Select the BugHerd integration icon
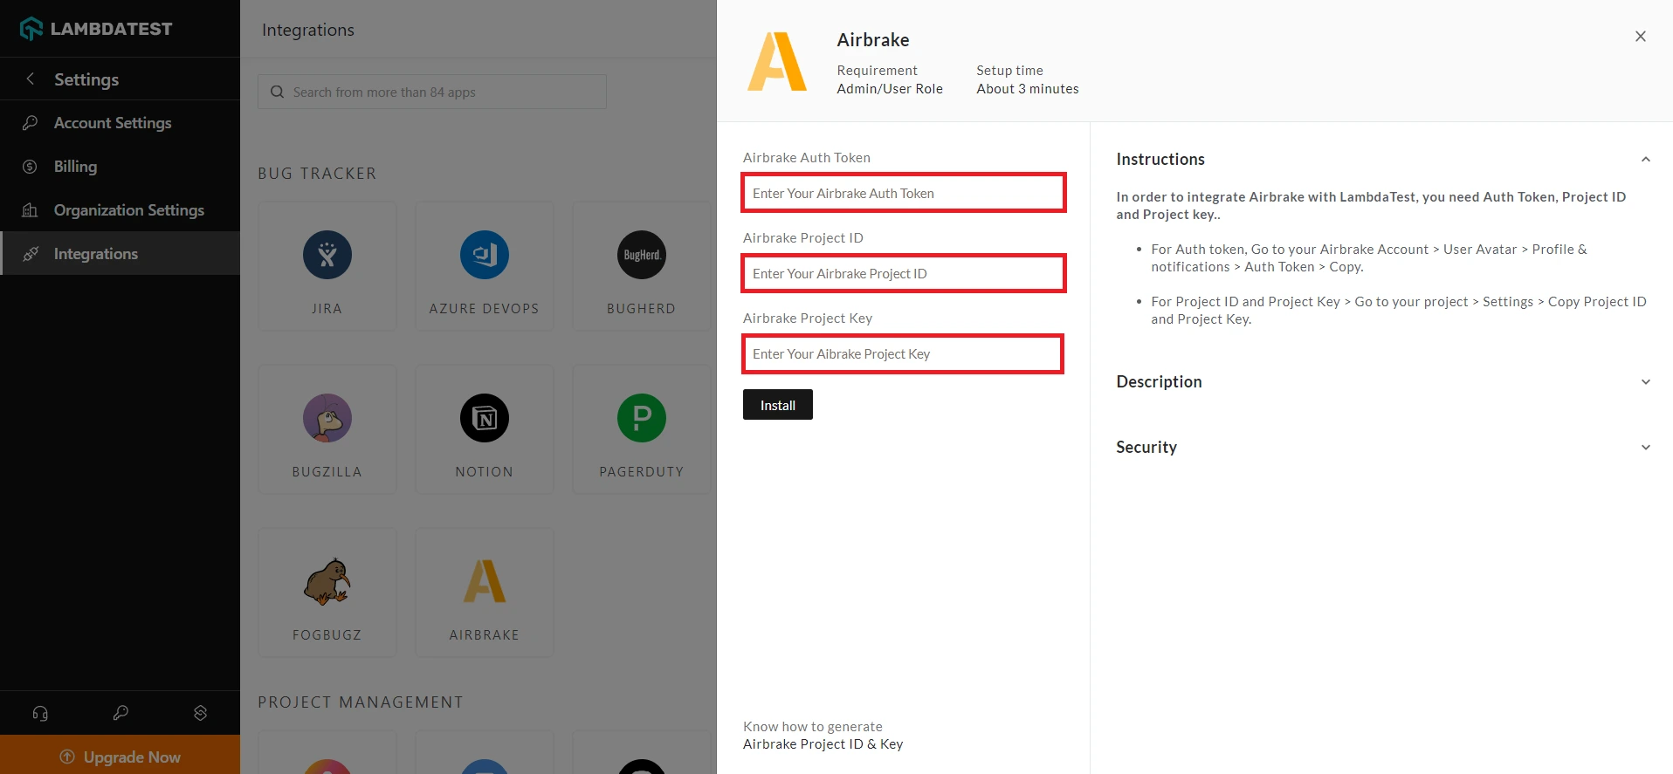Image resolution: width=1673 pixels, height=774 pixels. pos(642,255)
